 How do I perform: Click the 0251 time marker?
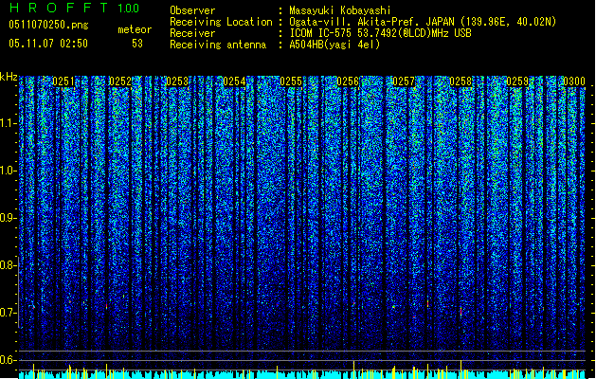coord(63,81)
